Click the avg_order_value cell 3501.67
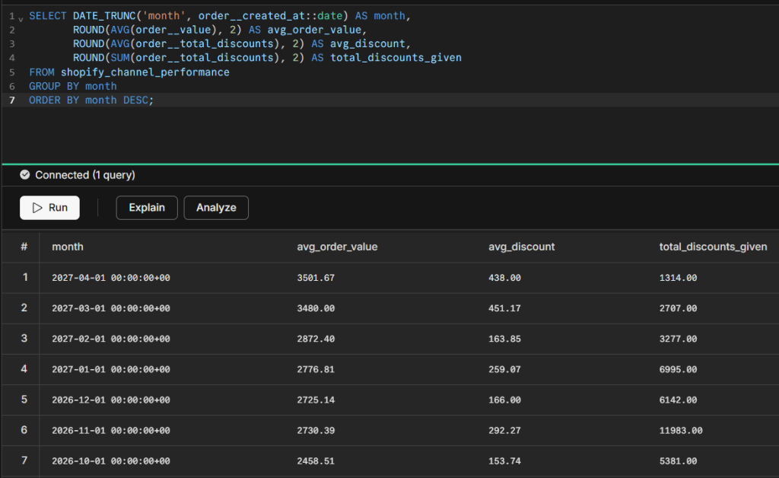This screenshot has height=478, width=779. pyautogui.click(x=316, y=278)
